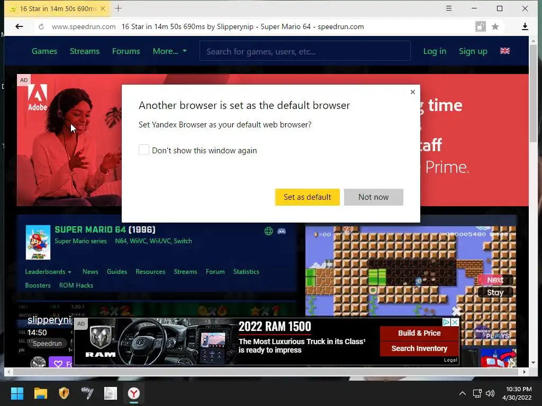This screenshot has width=542, height=406.
Task: Open the Forum game tab
Action: (215, 272)
